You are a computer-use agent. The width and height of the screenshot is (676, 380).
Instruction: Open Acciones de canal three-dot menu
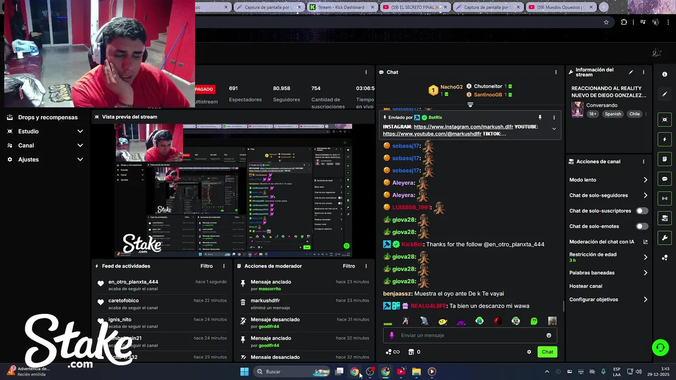(x=643, y=161)
